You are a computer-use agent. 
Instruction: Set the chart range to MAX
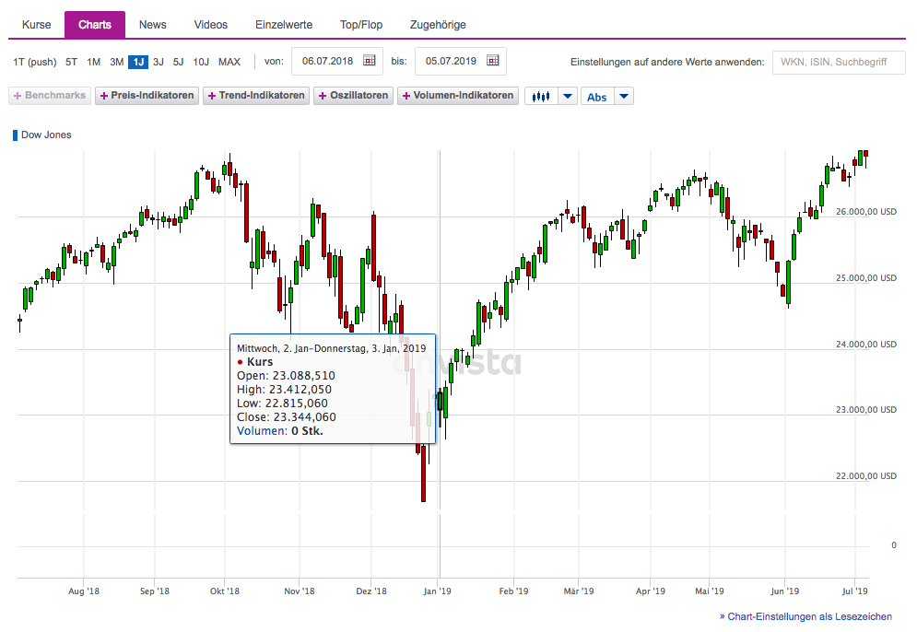click(229, 62)
